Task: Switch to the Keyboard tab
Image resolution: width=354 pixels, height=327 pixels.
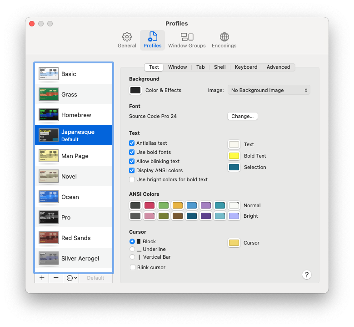Action: [x=246, y=67]
